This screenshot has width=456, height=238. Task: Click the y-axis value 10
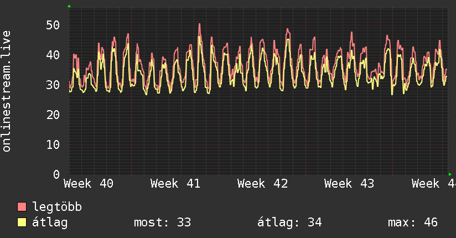point(53,144)
